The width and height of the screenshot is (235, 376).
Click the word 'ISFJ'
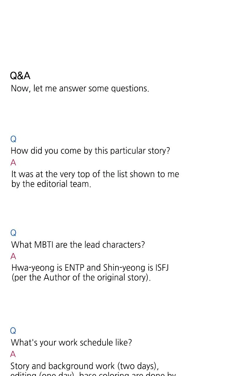click(x=162, y=268)
